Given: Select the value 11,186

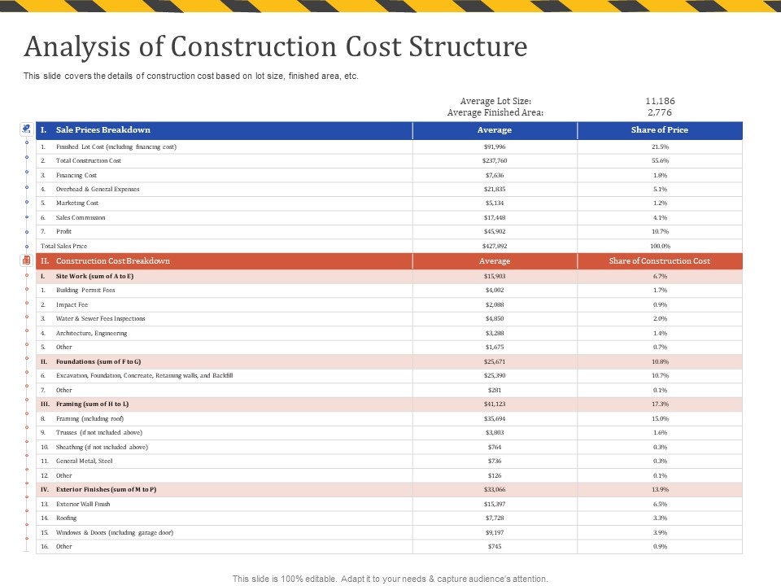Looking at the screenshot, I should point(660,101).
